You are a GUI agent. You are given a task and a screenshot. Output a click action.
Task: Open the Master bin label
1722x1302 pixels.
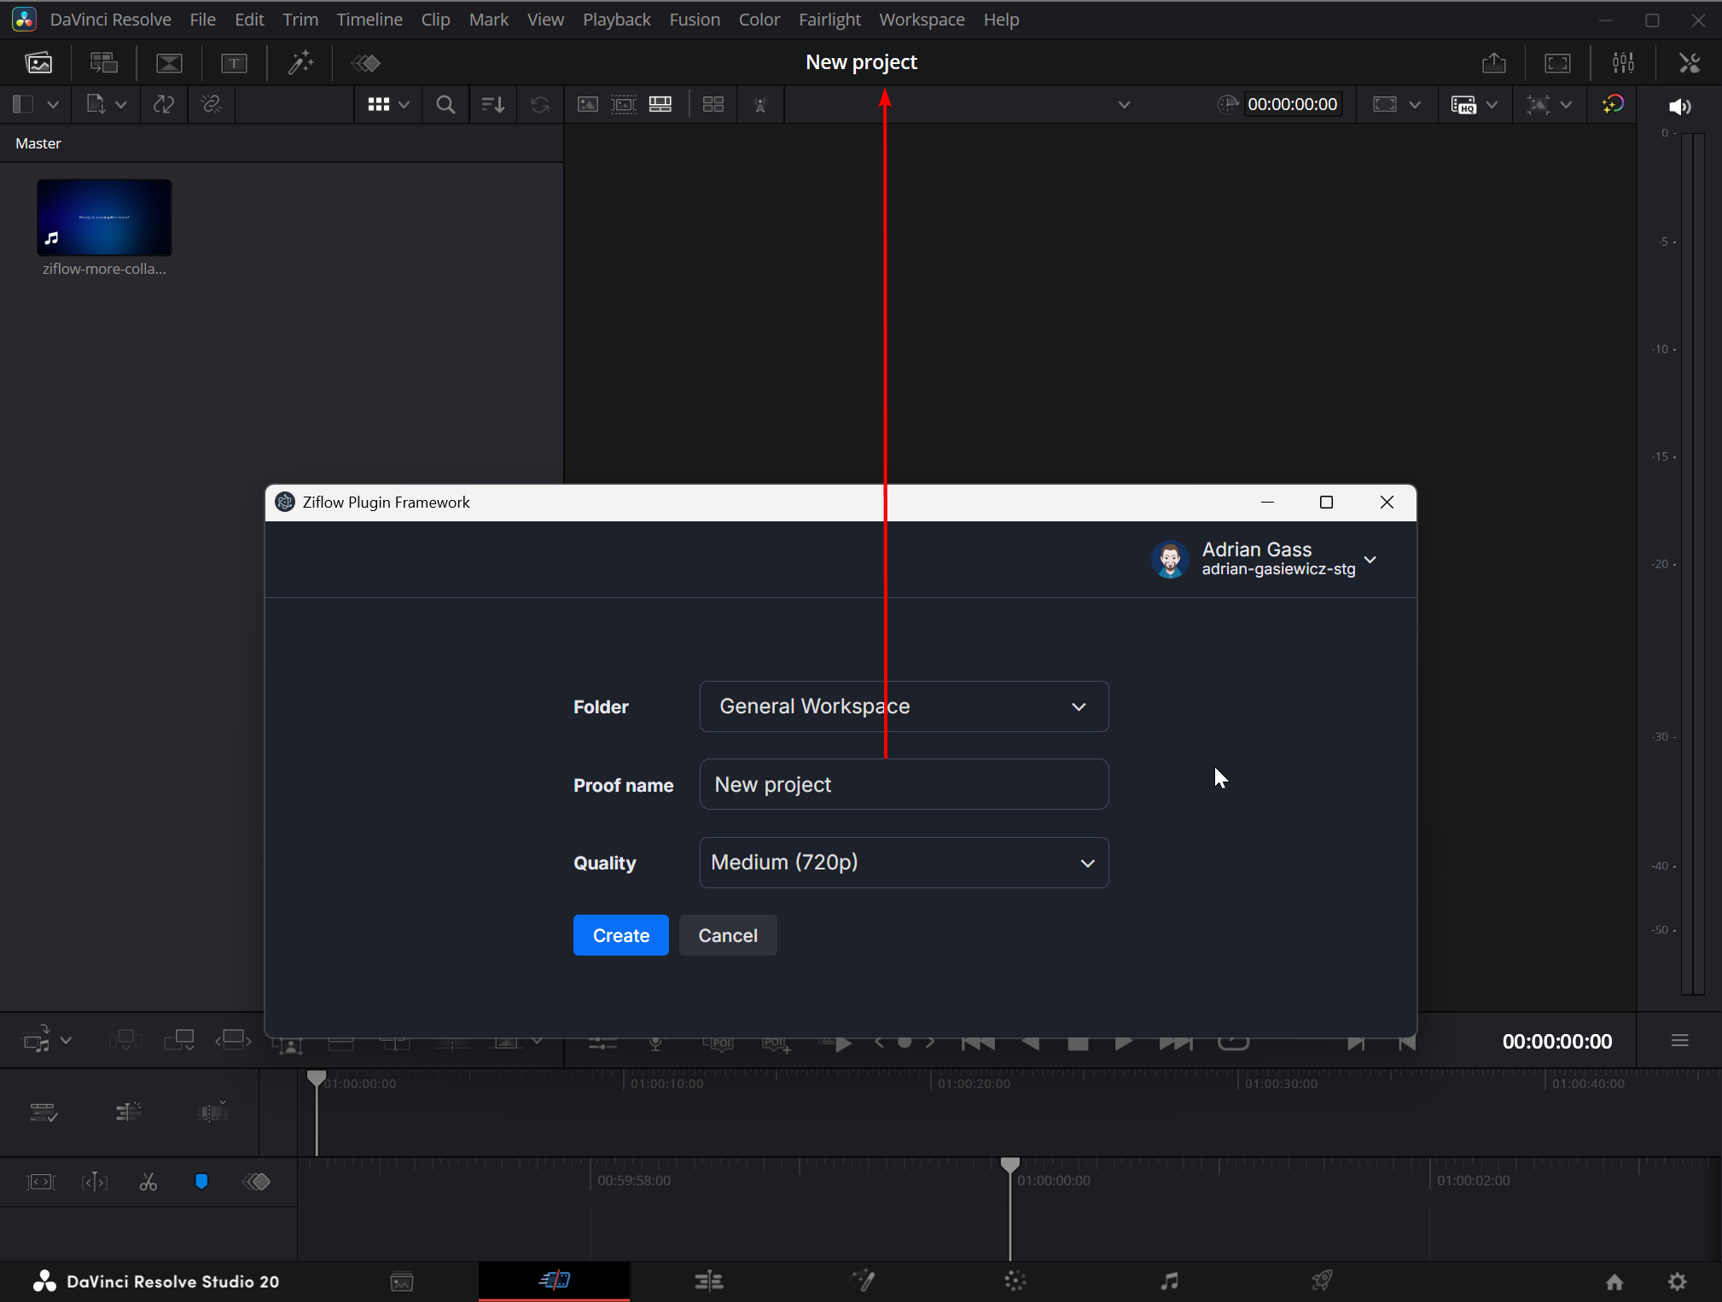(x=38, y=143)
